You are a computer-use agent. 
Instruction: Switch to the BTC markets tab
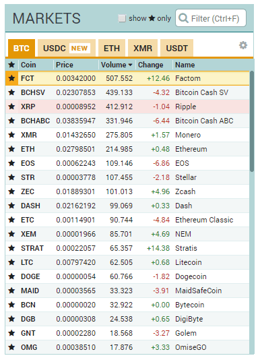22,48
